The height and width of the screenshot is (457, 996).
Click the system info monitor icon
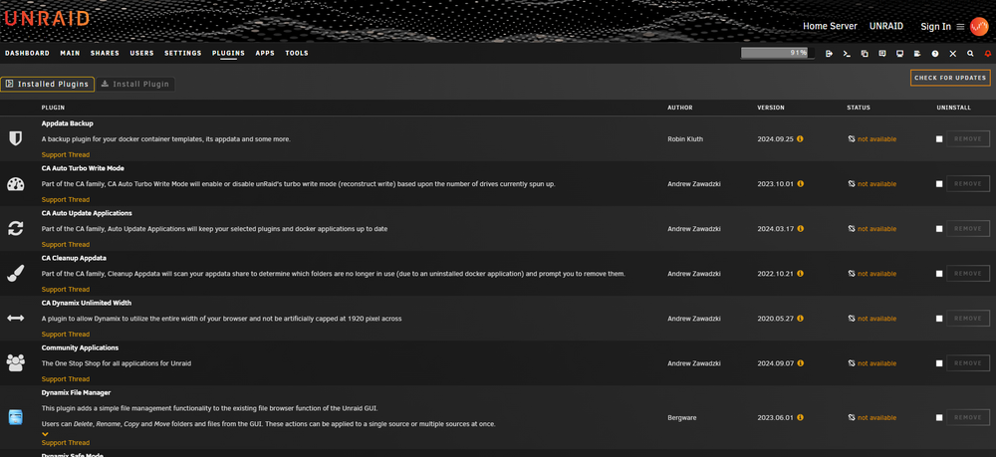900,54
